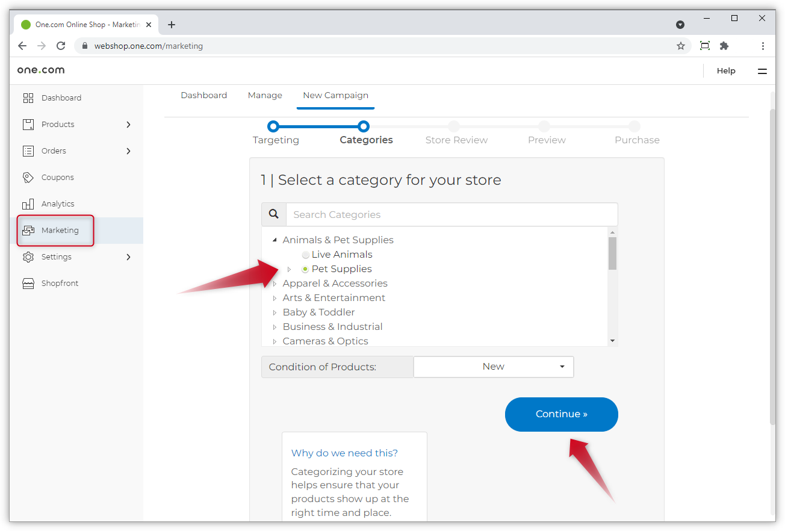This screenshot has width=785, height=531.
Task: Click the Shopfront store icon
Action: 28,284
